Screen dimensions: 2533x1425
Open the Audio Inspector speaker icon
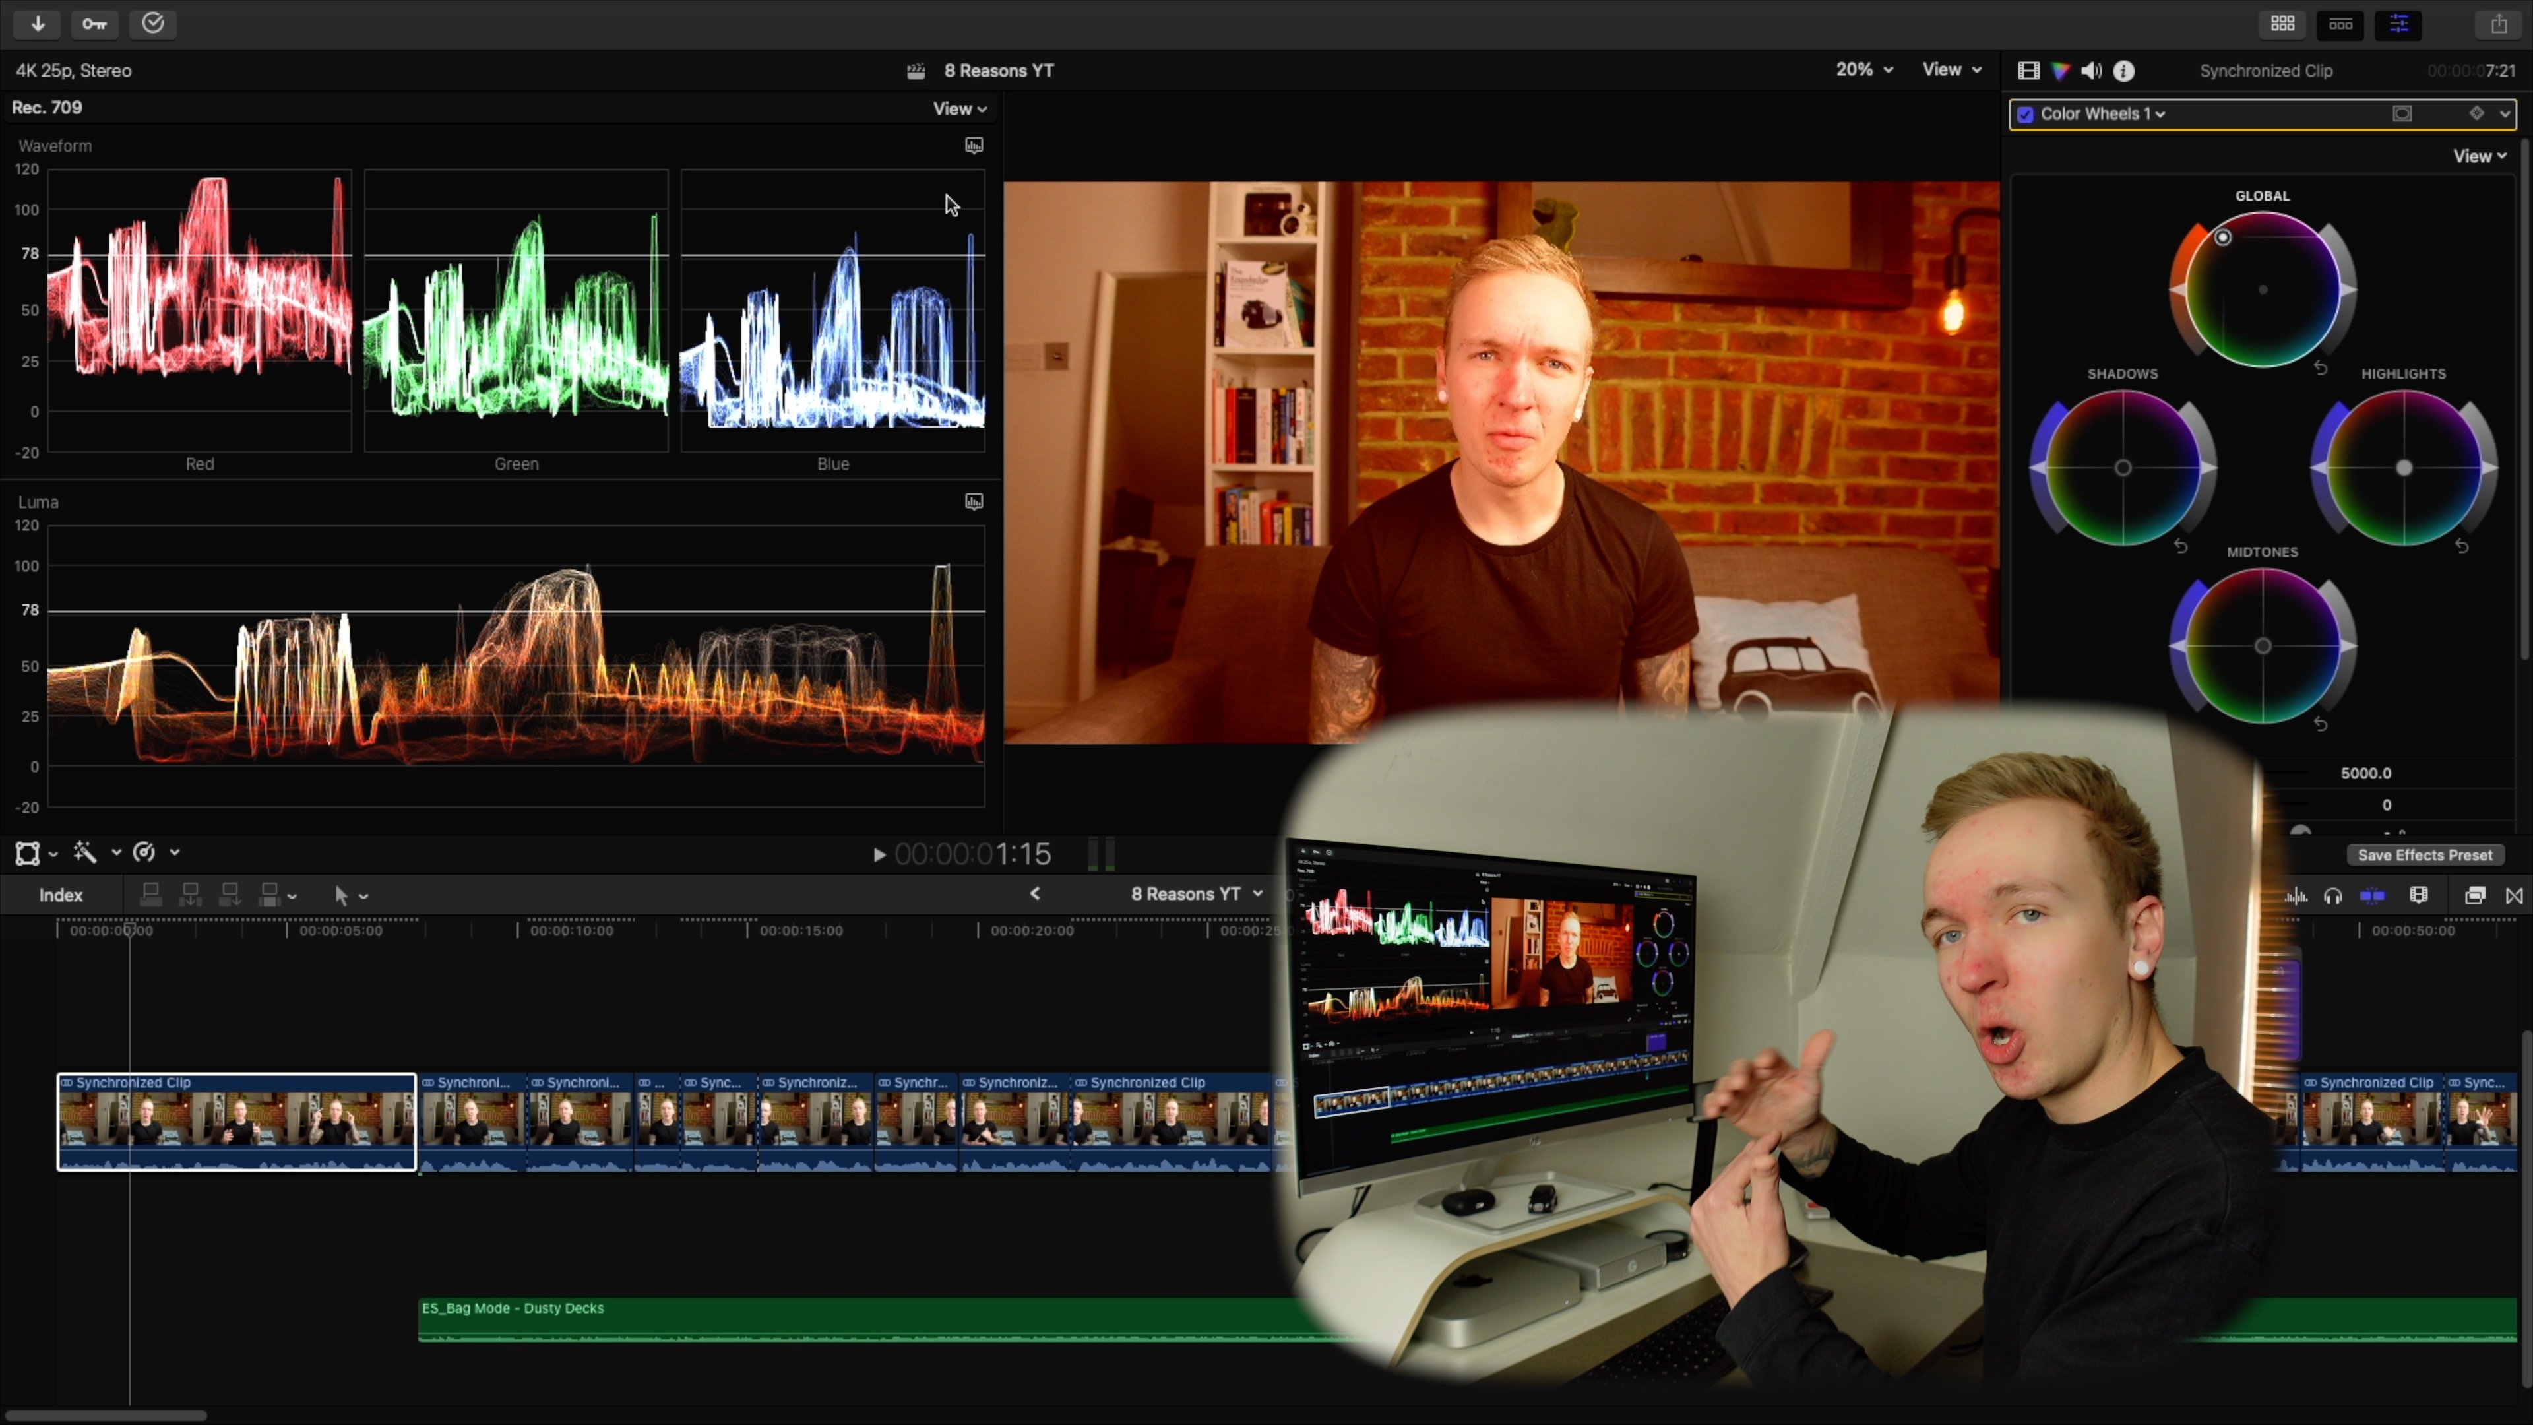2092,71
